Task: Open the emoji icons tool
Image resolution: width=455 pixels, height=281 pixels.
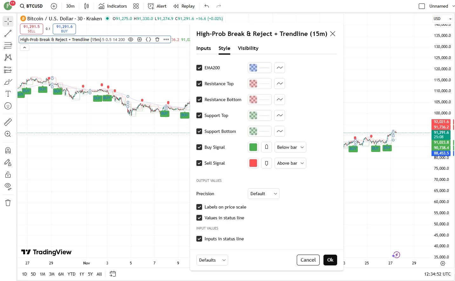Action: [8, 106]
